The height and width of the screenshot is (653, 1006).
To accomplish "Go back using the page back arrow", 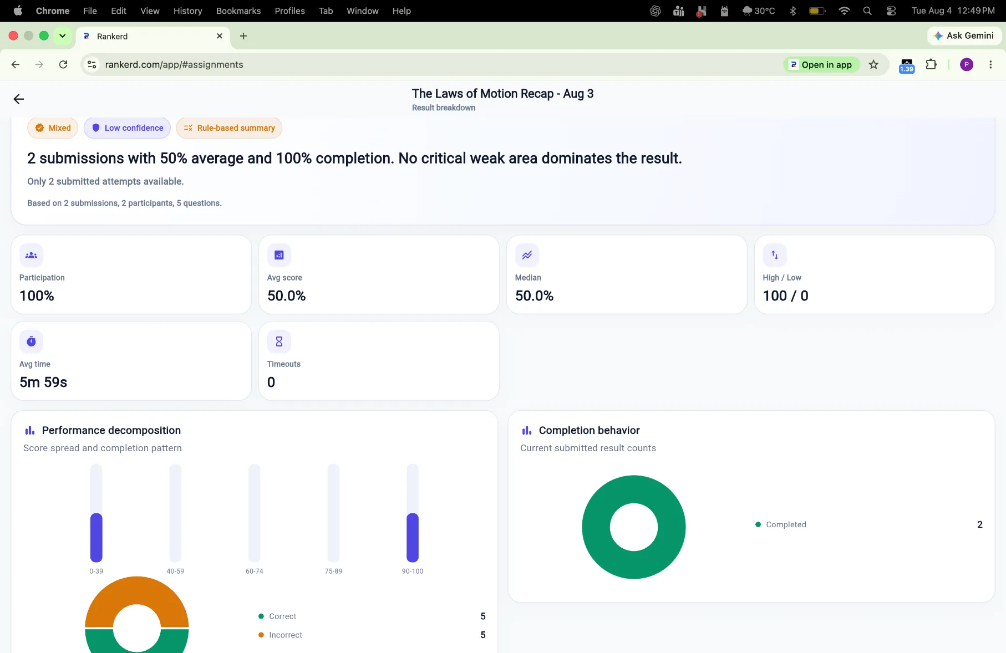I will click(x=19, y=99).
